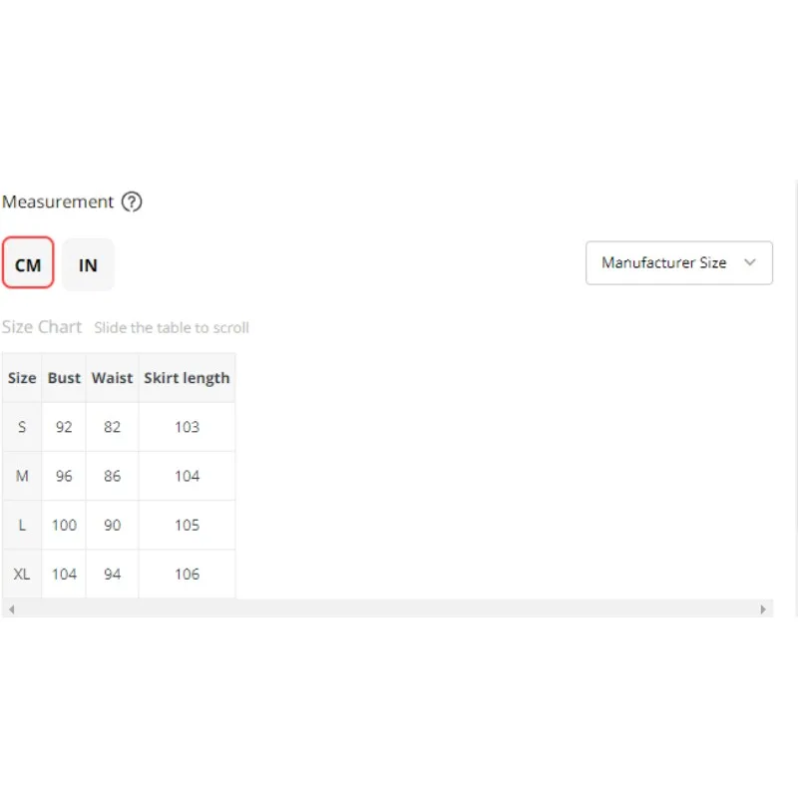Click the horizontal scrollbar track below the table

tap(387, 608)
